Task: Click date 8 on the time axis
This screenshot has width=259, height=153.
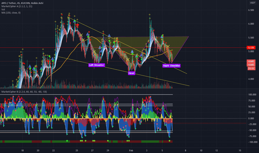Action: (185, 150)
